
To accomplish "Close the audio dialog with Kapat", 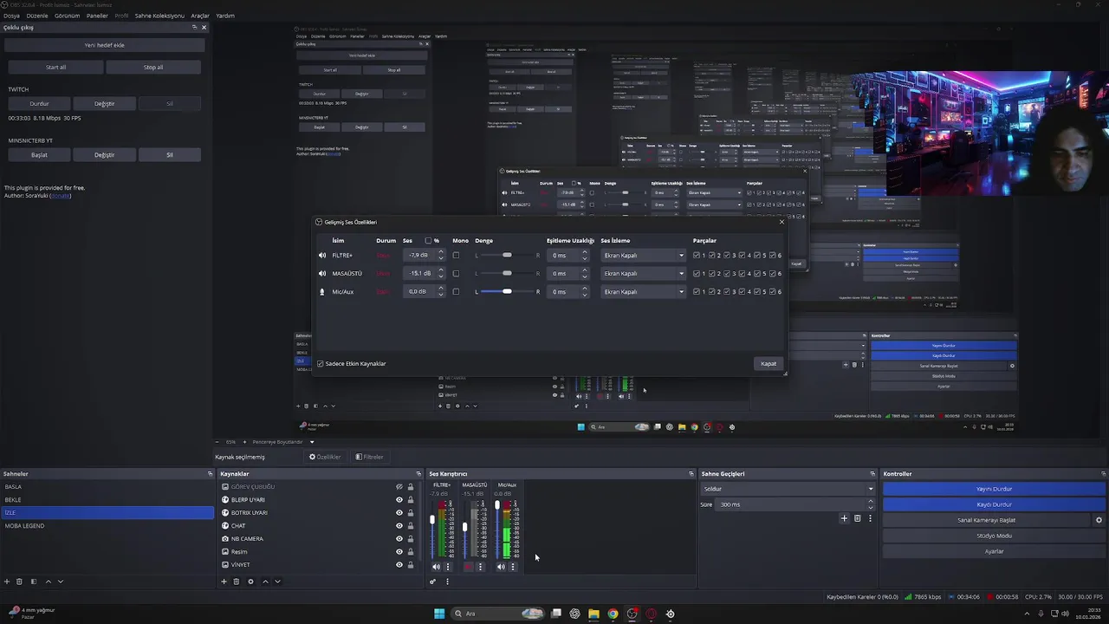I will [x=769, y=364].
